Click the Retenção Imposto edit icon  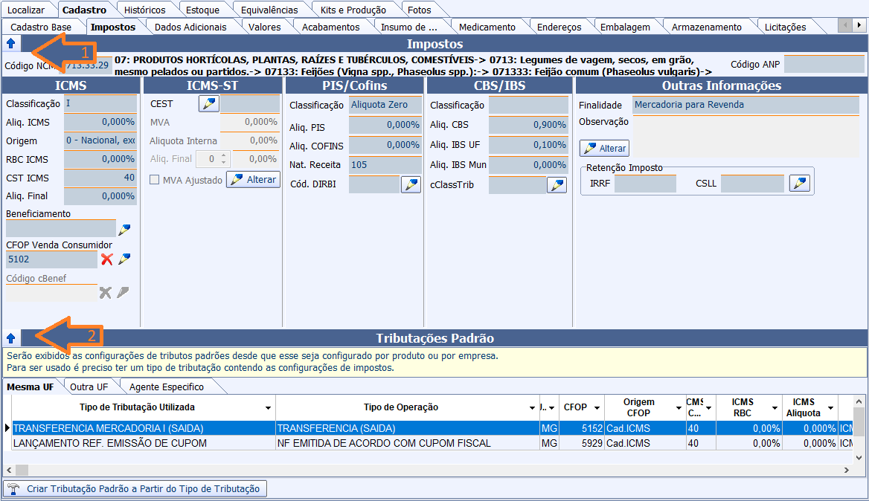(x=800, y=183)
